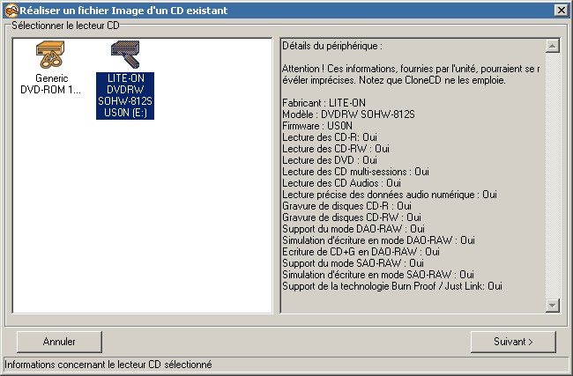
Task: Click 'Détails du périphérique :' heading
Action: 332,46
